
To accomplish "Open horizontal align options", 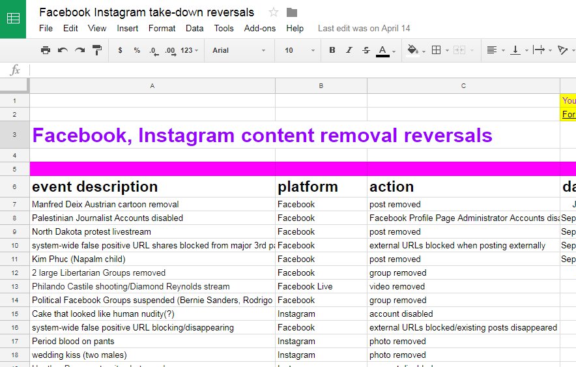I will point(492,50).
